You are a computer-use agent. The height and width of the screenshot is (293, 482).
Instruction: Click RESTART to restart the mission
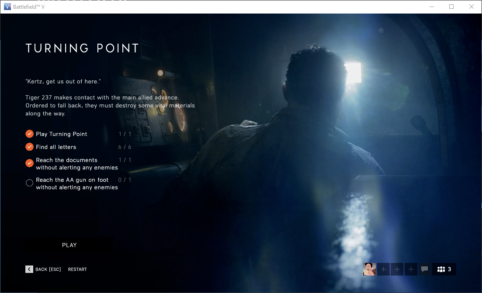(77, 269)
